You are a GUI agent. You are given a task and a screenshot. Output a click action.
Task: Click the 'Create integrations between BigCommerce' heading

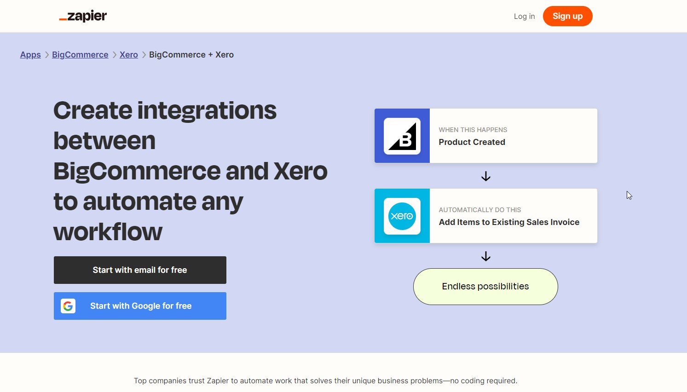191,171
